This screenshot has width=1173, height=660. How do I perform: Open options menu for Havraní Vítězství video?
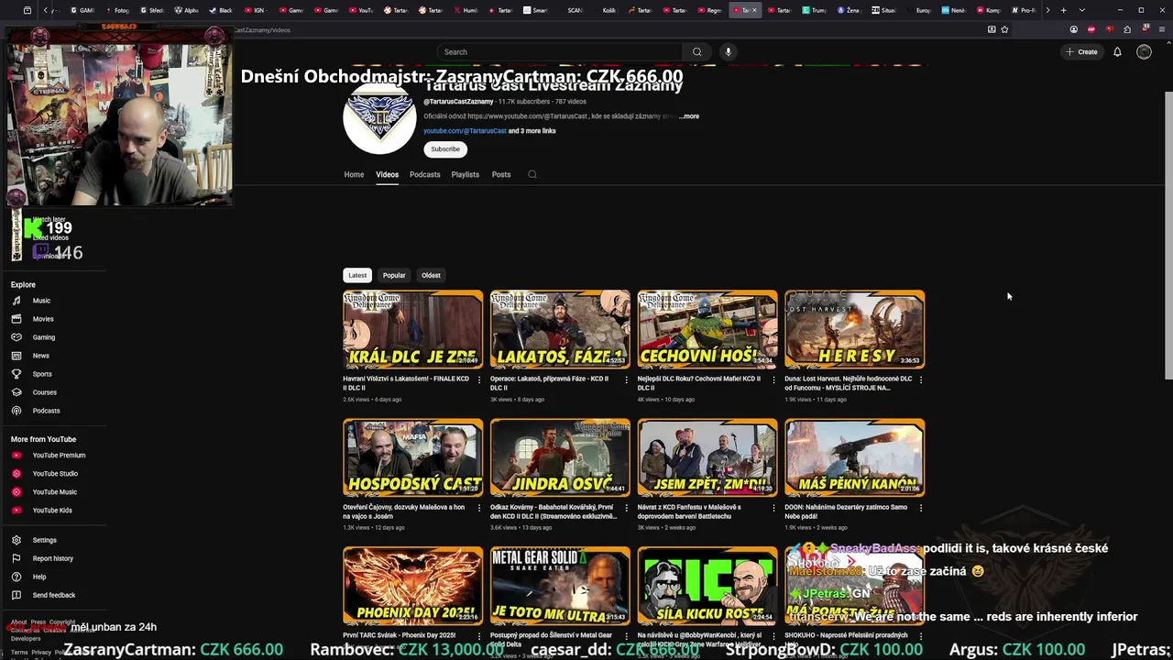pyautogui.click(x=478, y=379)
